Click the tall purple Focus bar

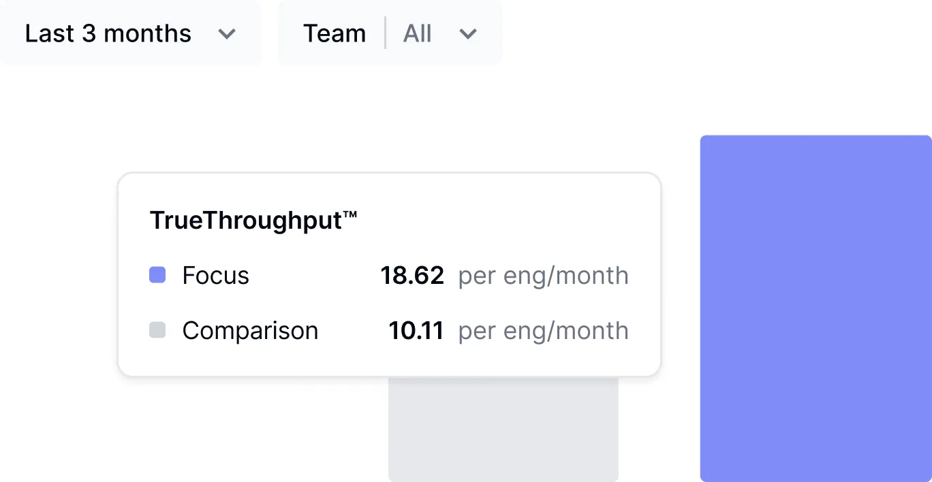coord(815,308)
